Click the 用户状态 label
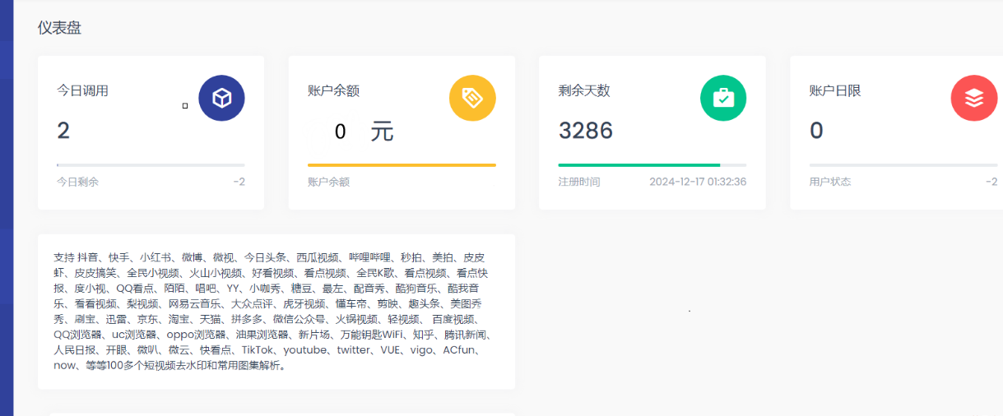The image size is (1003, 416). click(x=830, y=182)
